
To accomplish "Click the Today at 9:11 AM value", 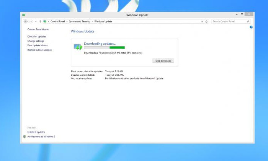I will coord(114,72).
